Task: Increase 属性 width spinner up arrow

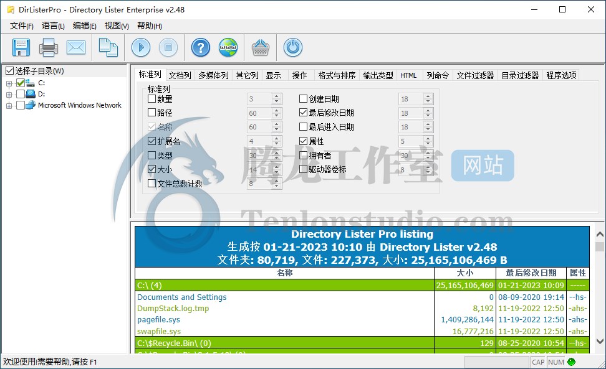Action: click(x=428, y=138)
